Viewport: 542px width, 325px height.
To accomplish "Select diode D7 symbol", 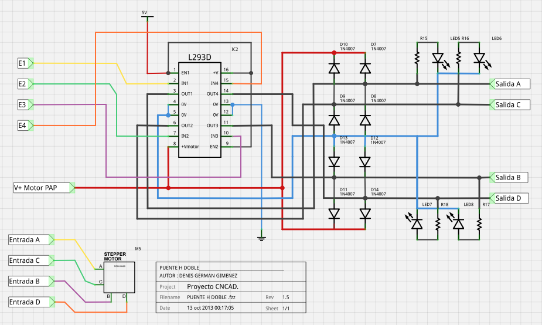I will [x=365, y=68].
